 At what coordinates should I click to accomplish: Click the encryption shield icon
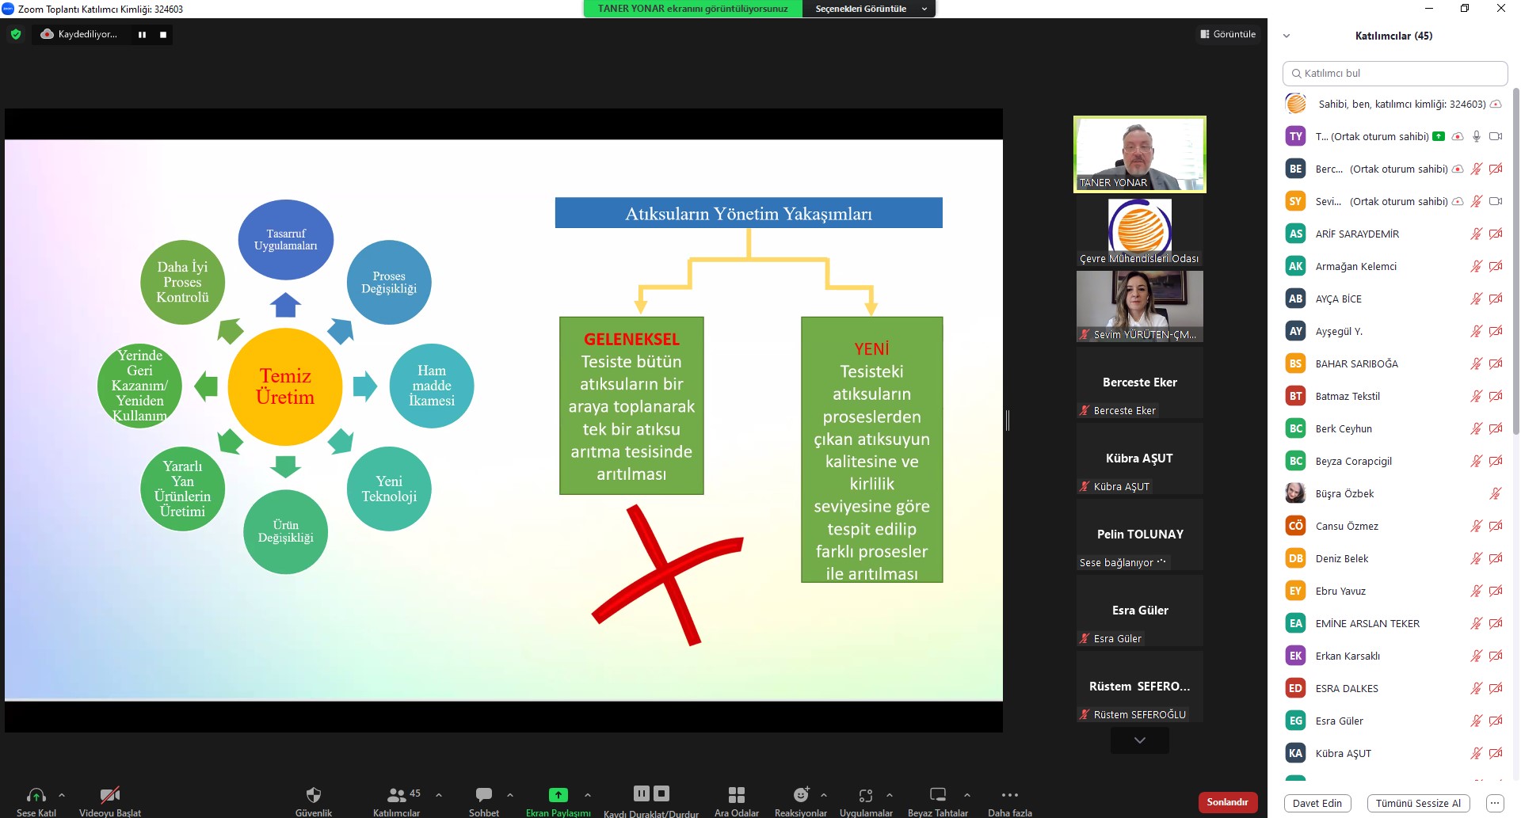tap(16, 34)
